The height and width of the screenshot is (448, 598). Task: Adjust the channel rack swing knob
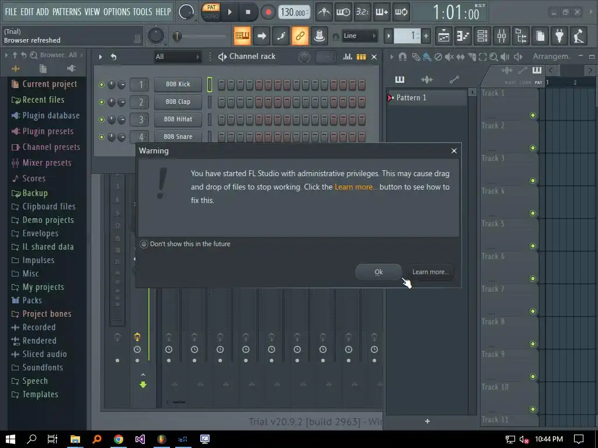304,57
